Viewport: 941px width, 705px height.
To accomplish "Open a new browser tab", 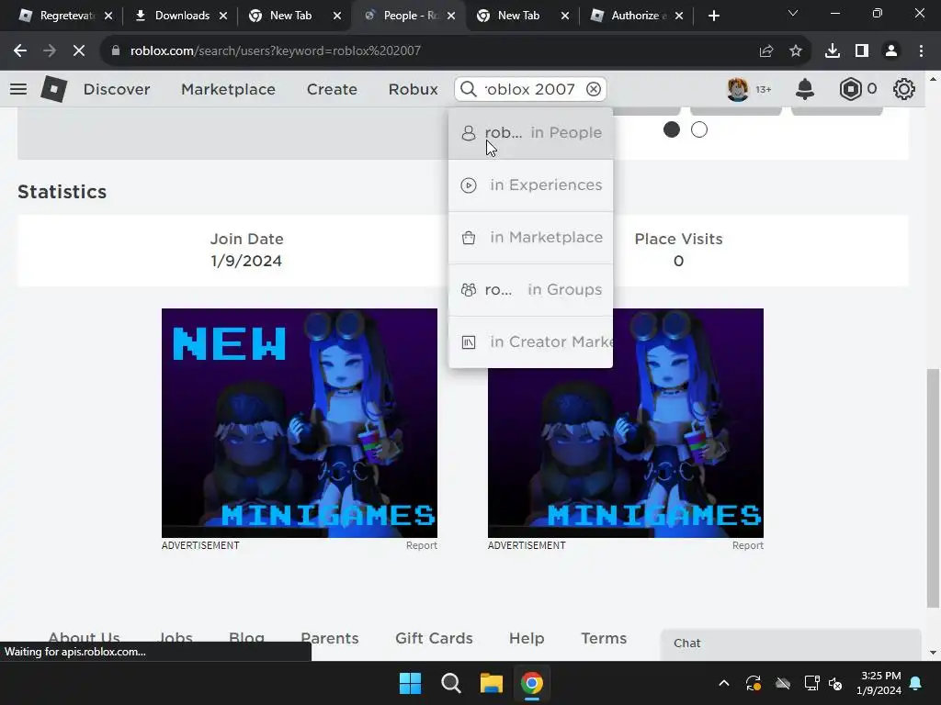I will click(x=713, y=16).
